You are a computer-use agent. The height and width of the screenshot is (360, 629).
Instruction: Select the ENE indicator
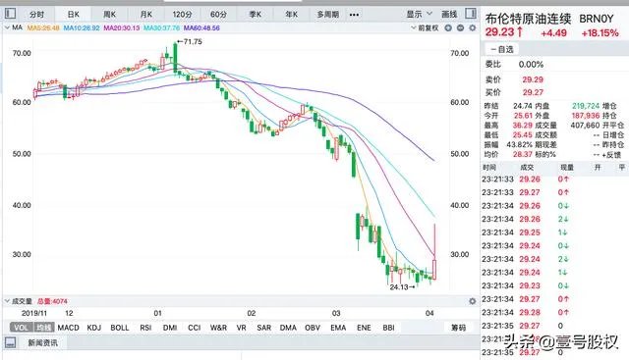(364, 328)
